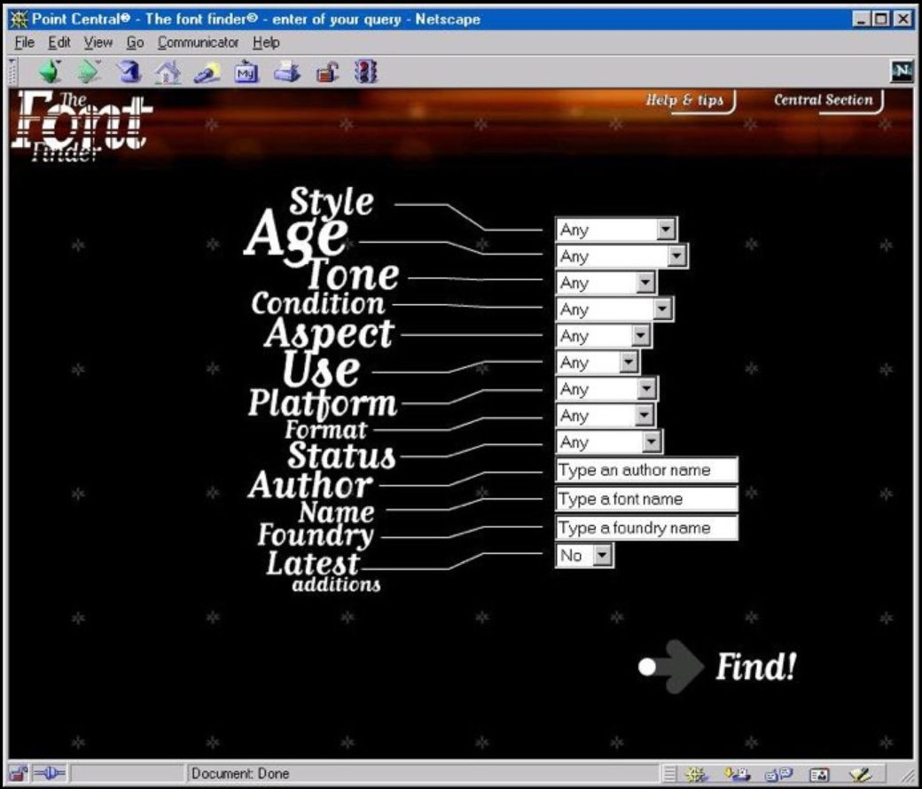Click the status bar connection plug icon

[x=50, y=773]
